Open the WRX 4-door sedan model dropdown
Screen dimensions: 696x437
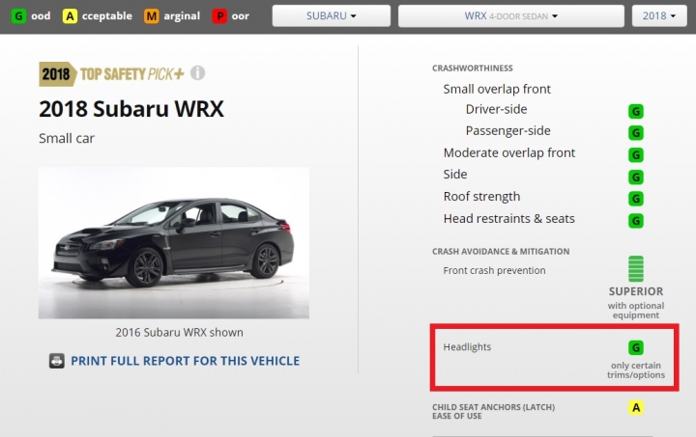pos(511,16)
